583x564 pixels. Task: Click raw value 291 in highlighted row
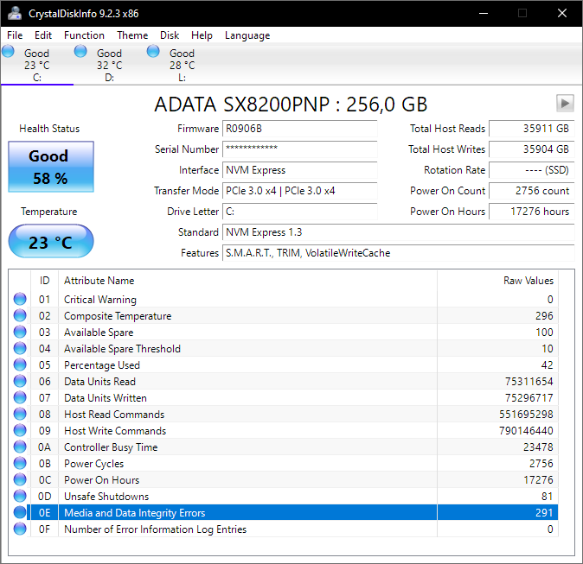click(x=544, y=513)
